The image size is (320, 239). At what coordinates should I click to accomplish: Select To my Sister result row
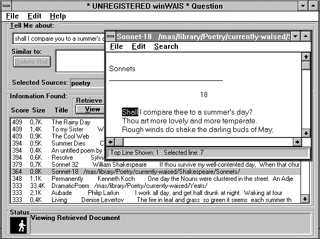point(58,129)
